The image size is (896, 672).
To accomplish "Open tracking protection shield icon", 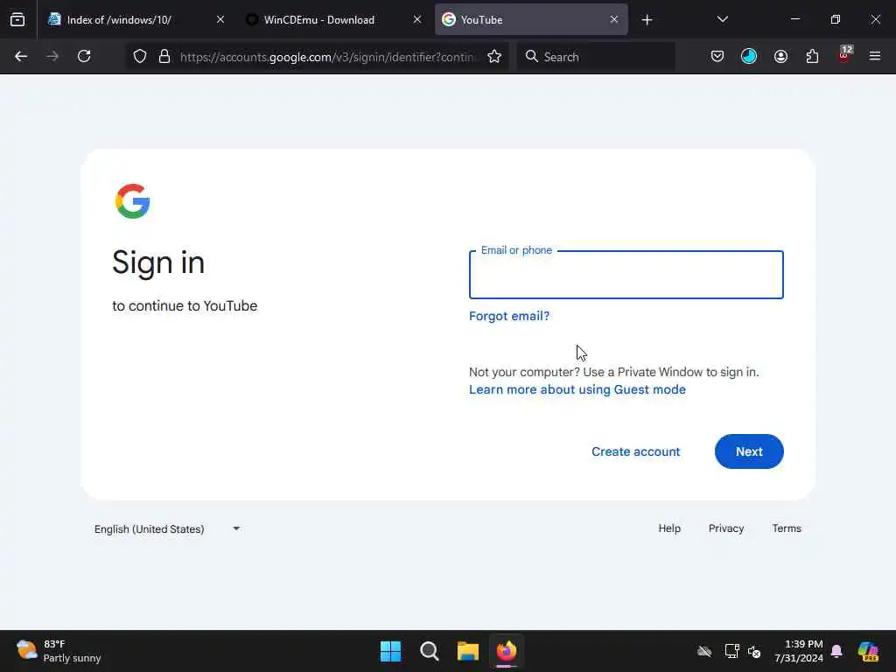I will click(140, 57).
